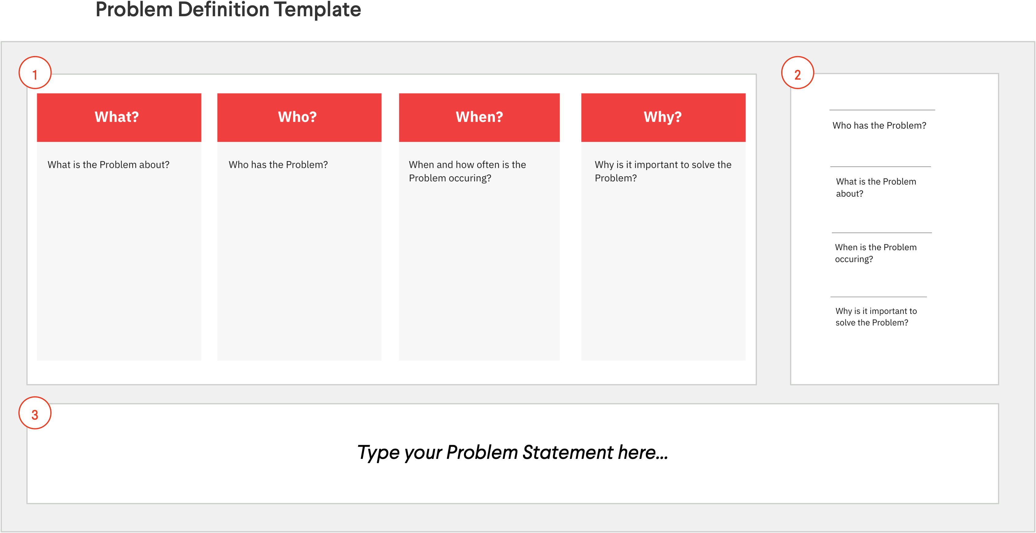Image resolution: width=1036 pixels, height=533 pixels.
Task: Select the red Why? header card
Action: click(663, 117)
